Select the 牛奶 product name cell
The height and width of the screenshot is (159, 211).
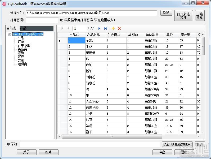point(96,46)
